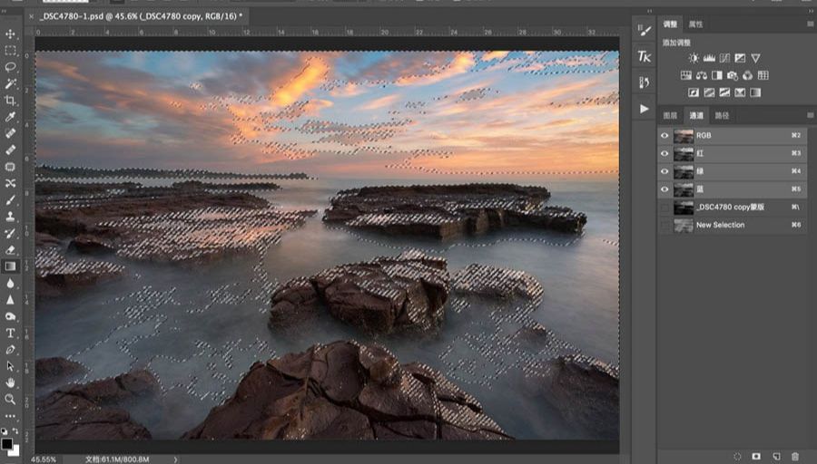Click the background color swatch

tap(15, 451)
